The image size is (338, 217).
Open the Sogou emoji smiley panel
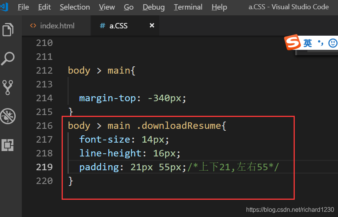pyautogui.click(x=333, y=43)
